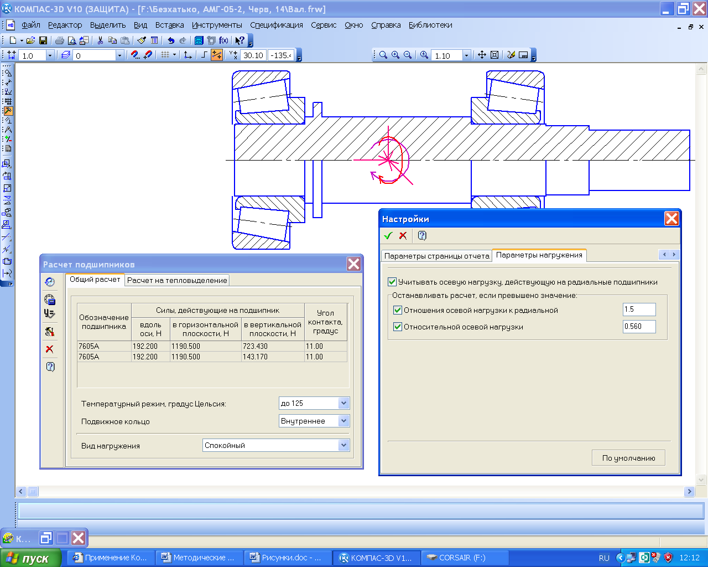Click the X coordinate field 30.10

click(x=253, y=55)
